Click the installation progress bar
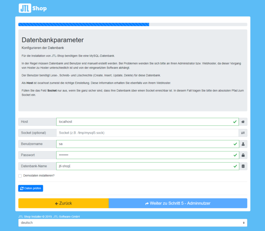This screenshot has height=231, width=265. pyautogui.click(x=132, y=24)
